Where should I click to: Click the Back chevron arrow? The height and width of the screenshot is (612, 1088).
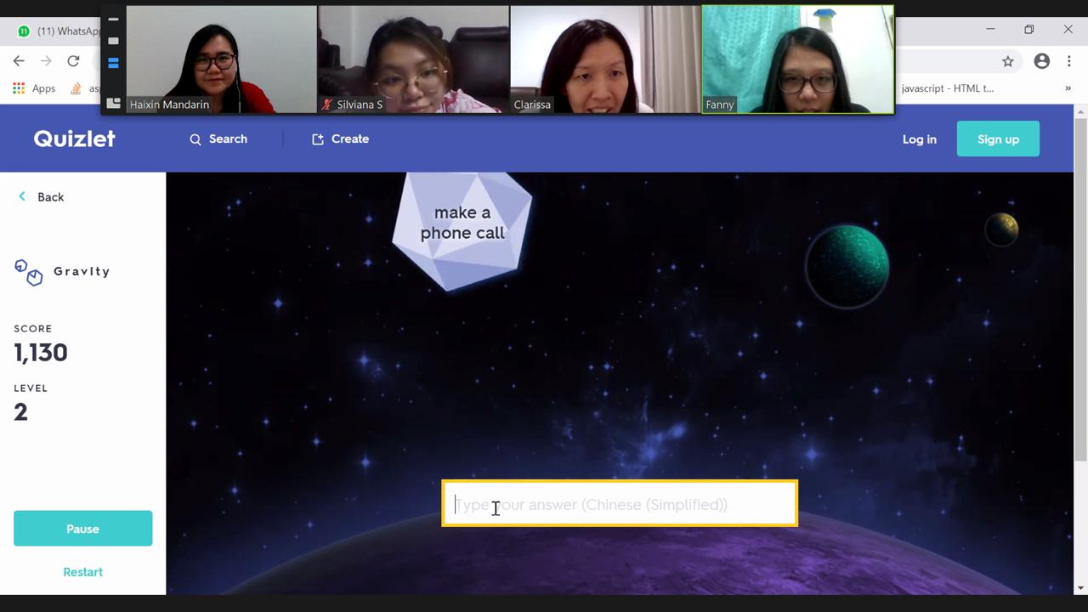[22, 196]
